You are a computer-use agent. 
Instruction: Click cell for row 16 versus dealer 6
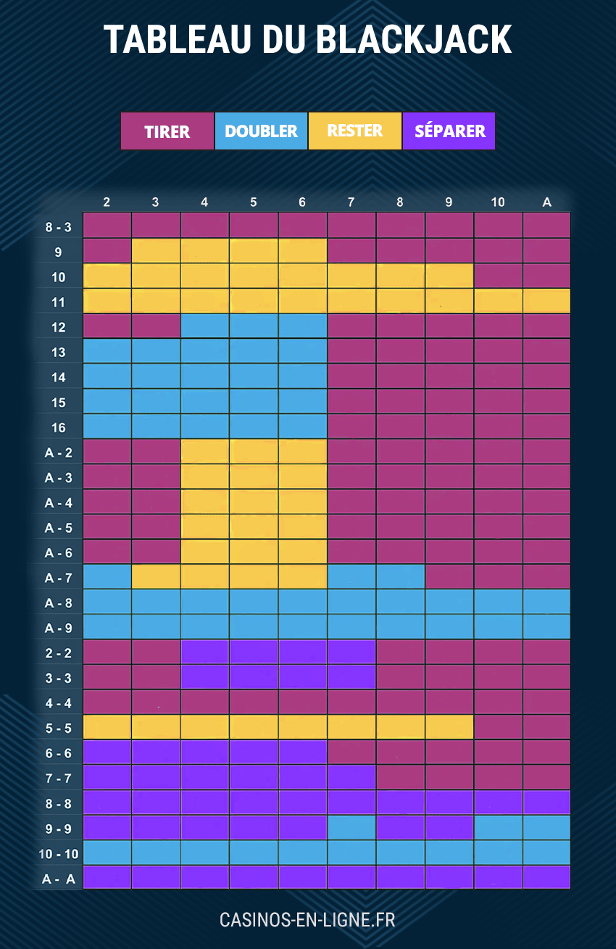coord(302,426)
